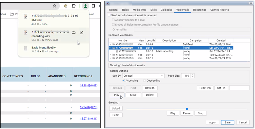The width and height of the screenshot is (255, 129).
Task: Click the application icon in dialog title bar
Action: click(108, 3)
